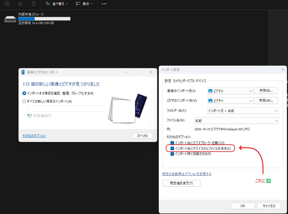This screenshot has height=214, width=288.
Task: Click the rename icon in Explorer toolbar
Action: [x=7, y=4]
